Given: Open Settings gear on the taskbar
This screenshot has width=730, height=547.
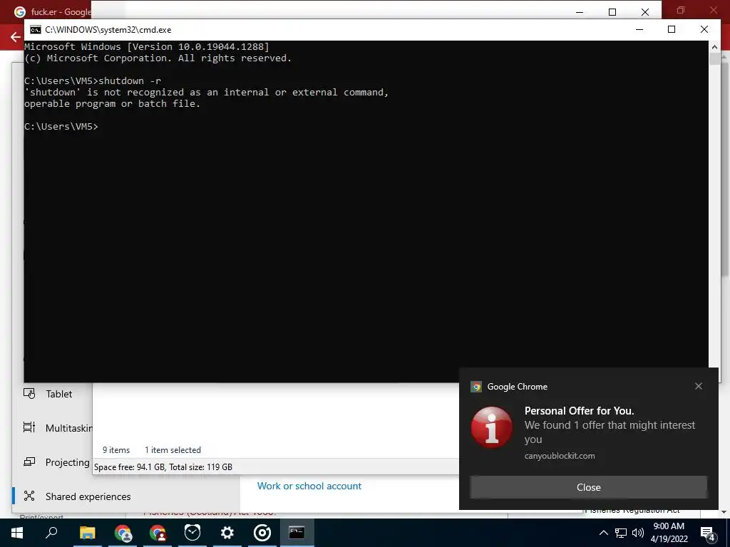Looking at the screenshot, I should pyautogui.click(x=227, y=533).
